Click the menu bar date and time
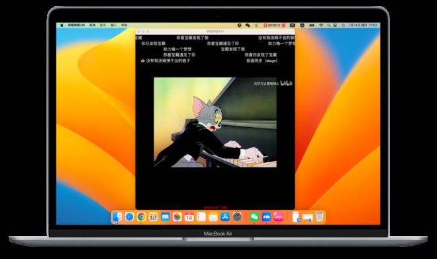The height and width of the screenshot is (259, 437). [362, 25]
